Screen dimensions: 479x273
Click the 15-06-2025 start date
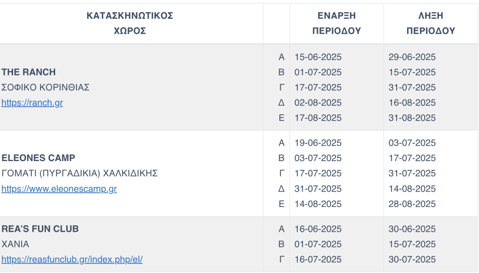click(x=318, y=57)
